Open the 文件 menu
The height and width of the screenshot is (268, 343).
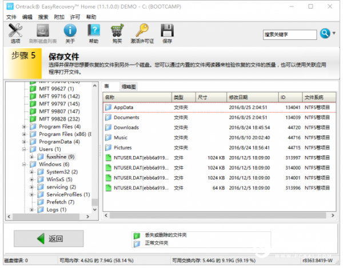pyautogui.click(x=11, y=17)
